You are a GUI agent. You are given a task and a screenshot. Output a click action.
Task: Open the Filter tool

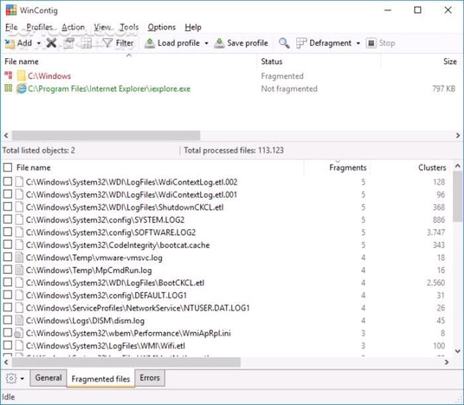(x=117, y=43)
